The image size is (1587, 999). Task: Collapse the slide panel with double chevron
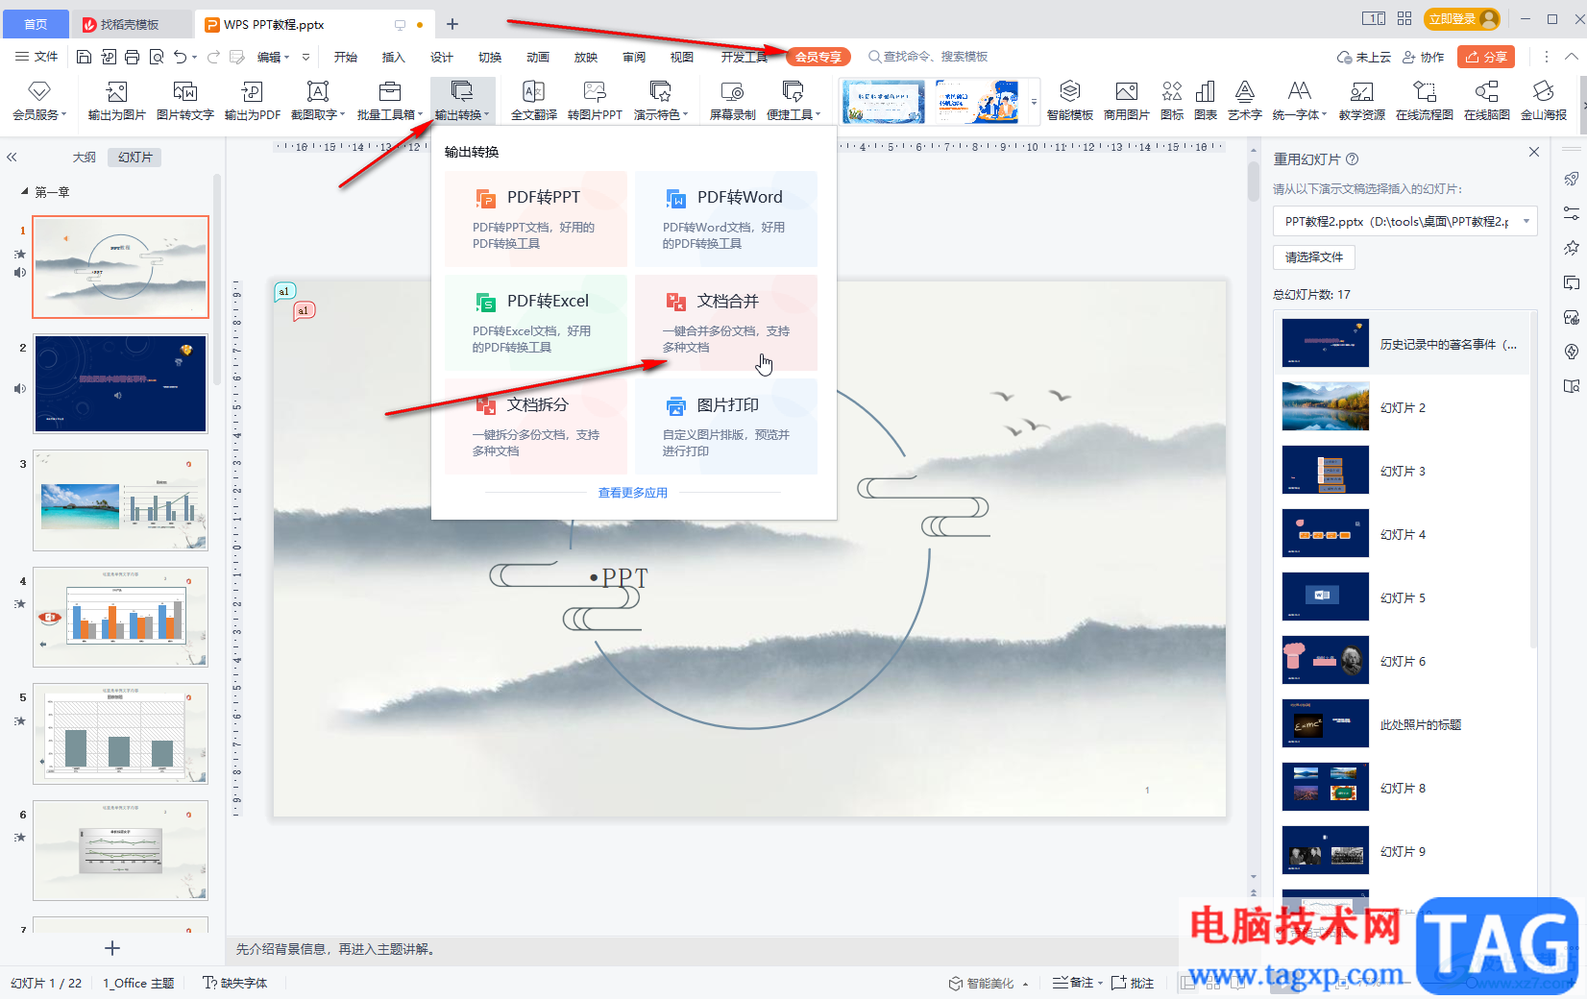click(12, 157)
